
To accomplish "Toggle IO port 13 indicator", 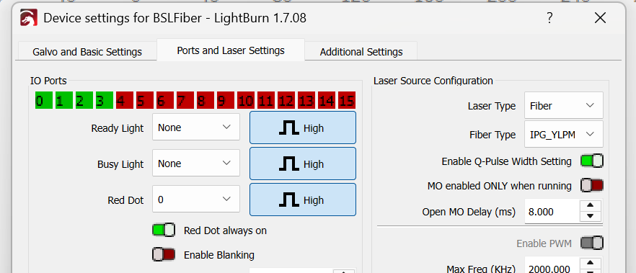I will click(x=306, y=100).
